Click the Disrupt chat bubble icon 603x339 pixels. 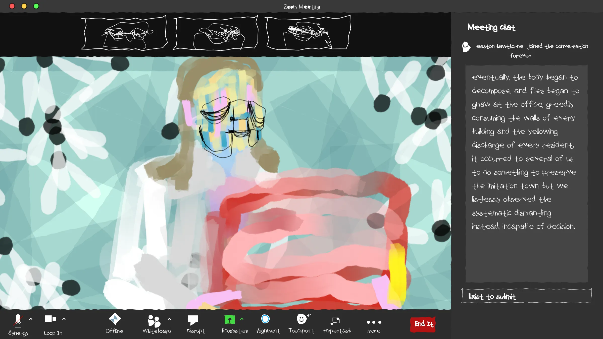[x=193, y=320]
